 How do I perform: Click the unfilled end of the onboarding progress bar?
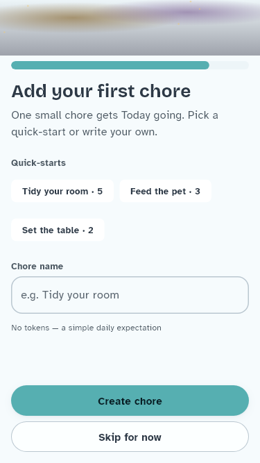tap(229, 65)
